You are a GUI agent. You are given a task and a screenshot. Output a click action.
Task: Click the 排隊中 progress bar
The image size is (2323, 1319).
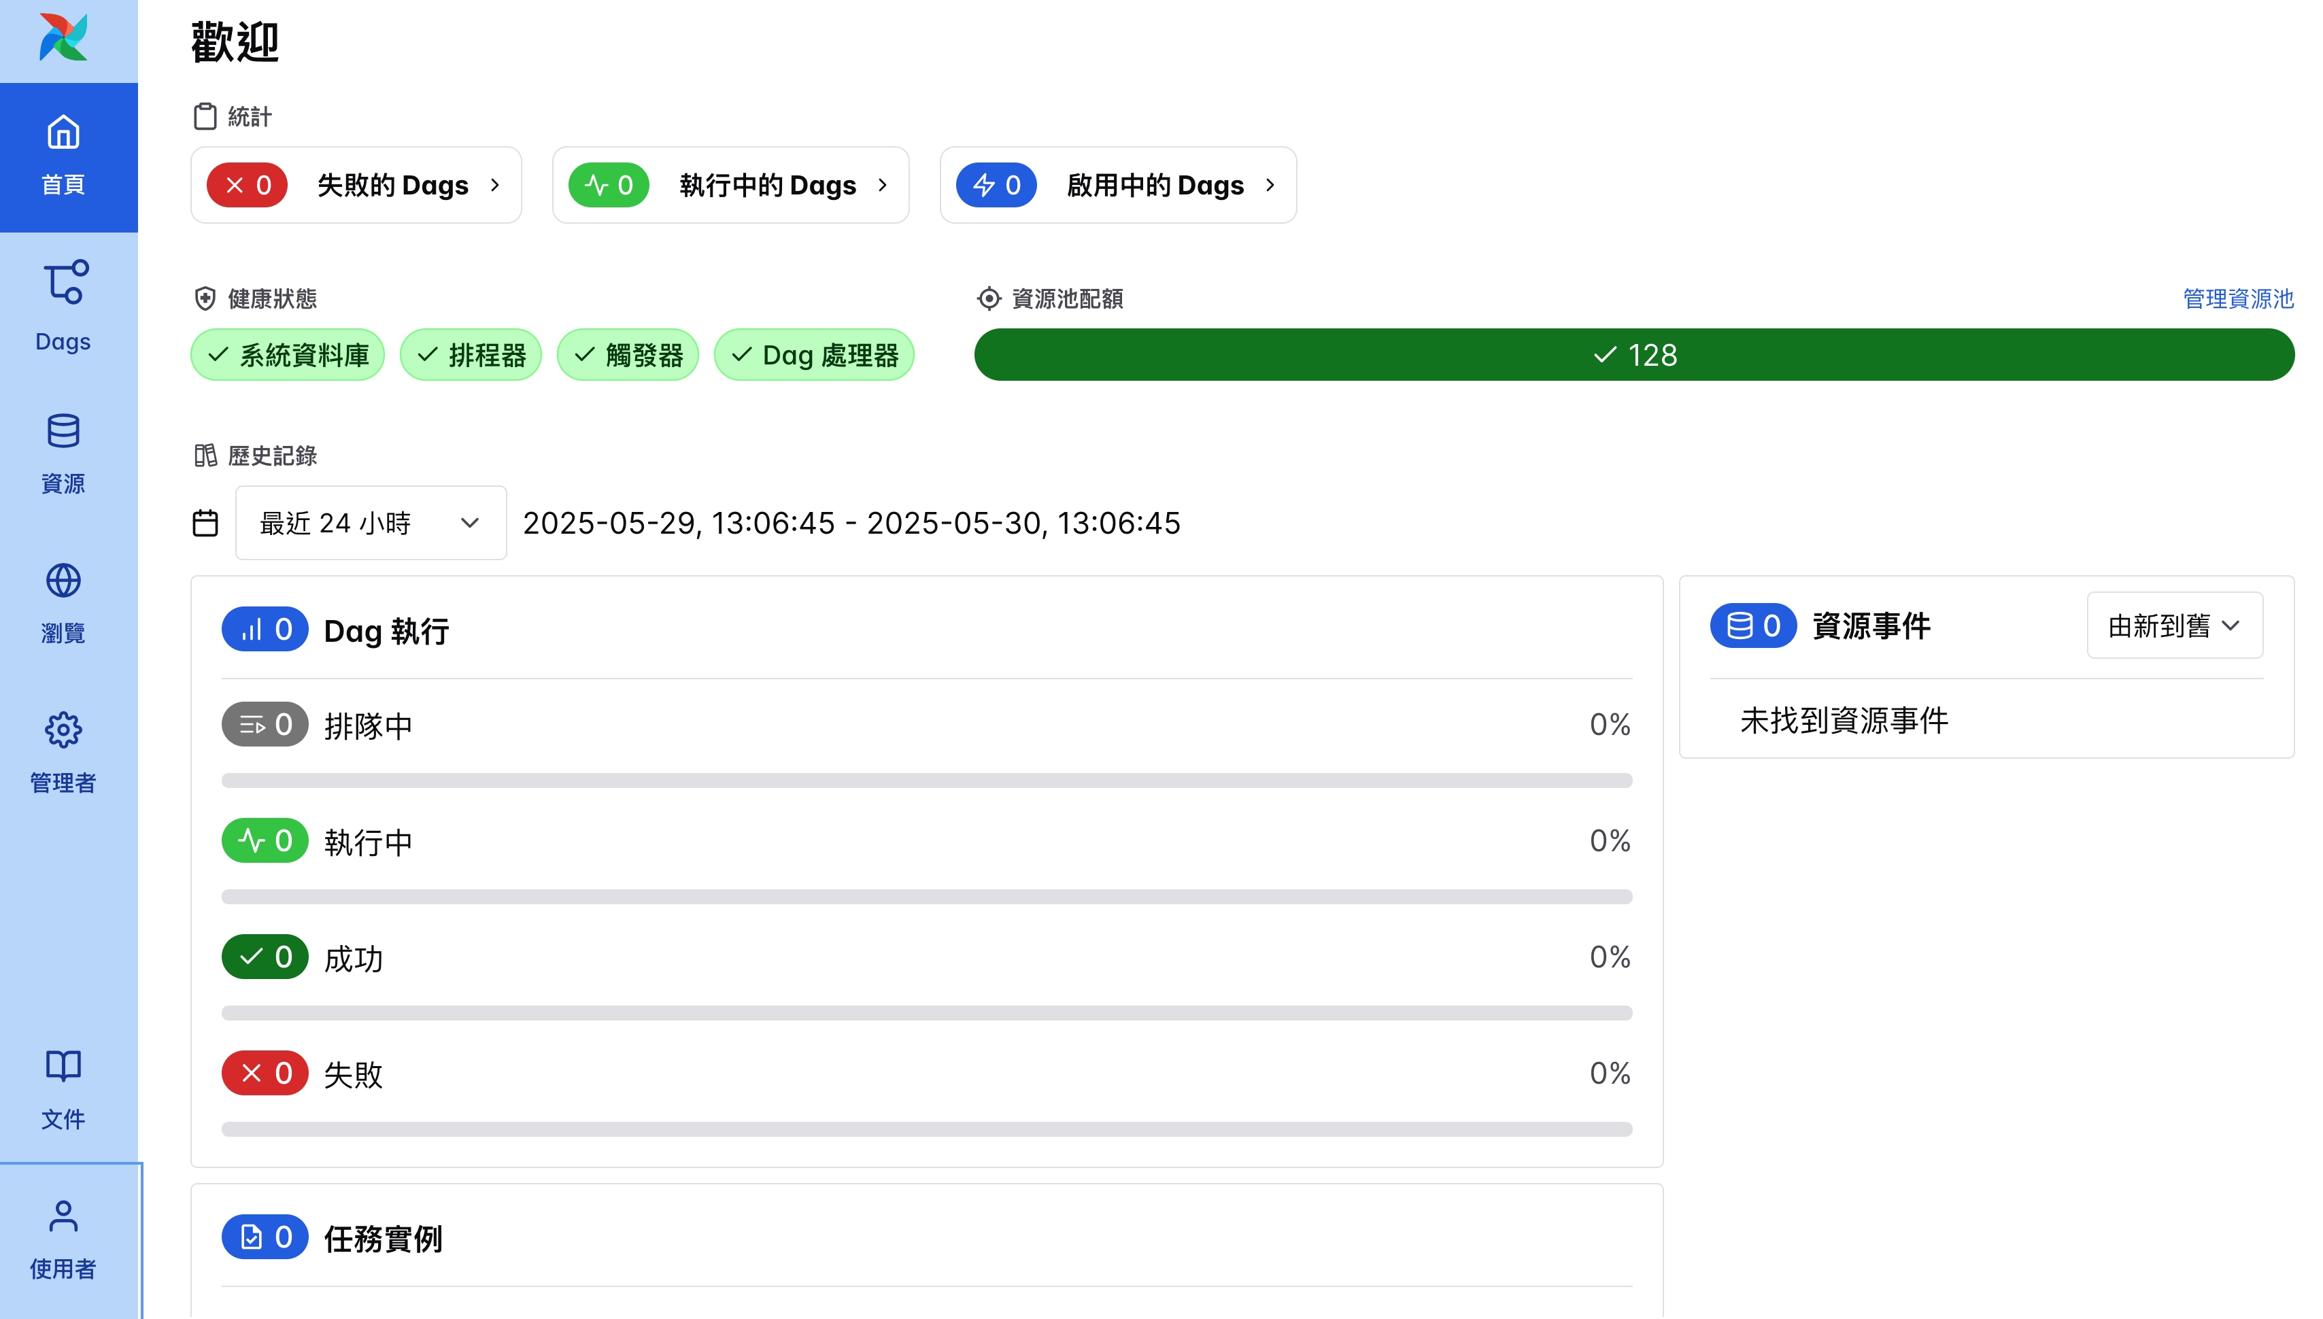click(x=927, y=780)
